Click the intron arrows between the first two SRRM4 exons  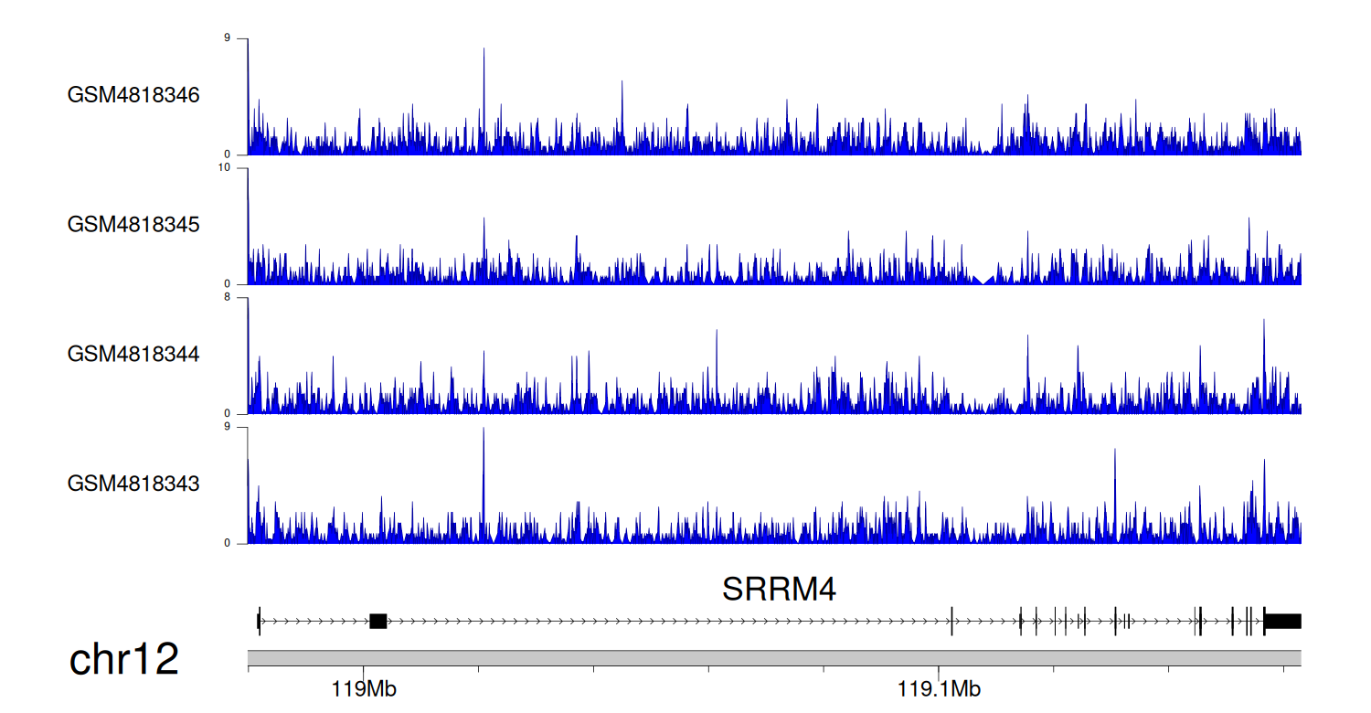tap(314, 622)
